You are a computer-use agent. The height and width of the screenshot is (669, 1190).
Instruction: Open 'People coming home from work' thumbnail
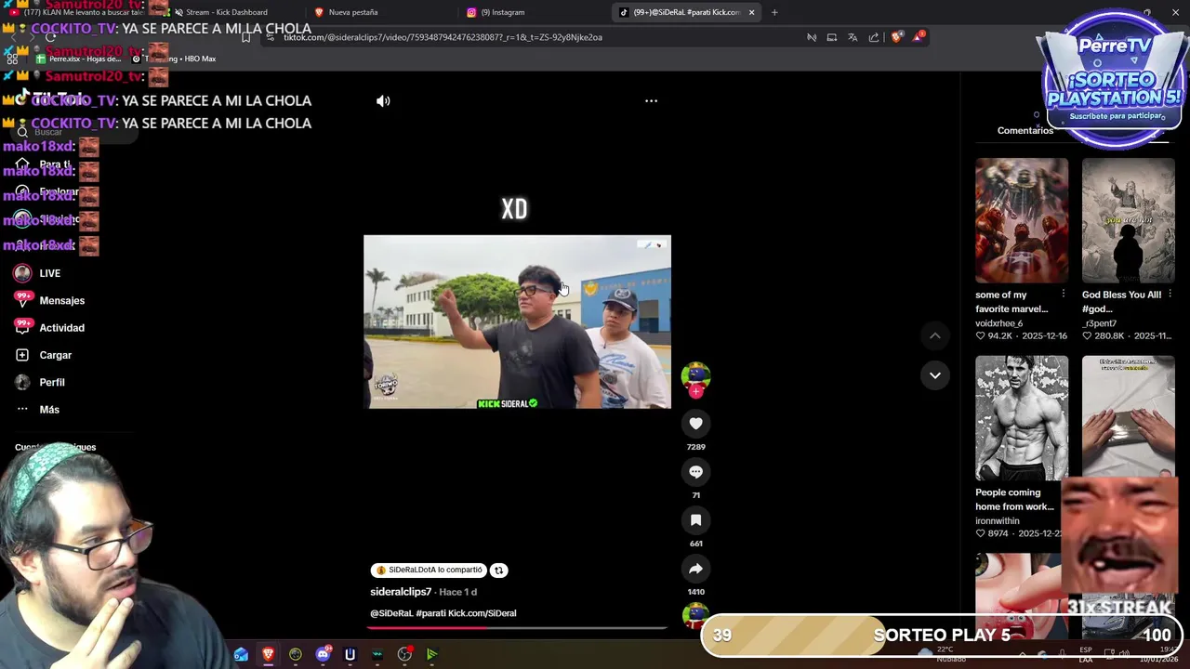(x=1021, y=418)
